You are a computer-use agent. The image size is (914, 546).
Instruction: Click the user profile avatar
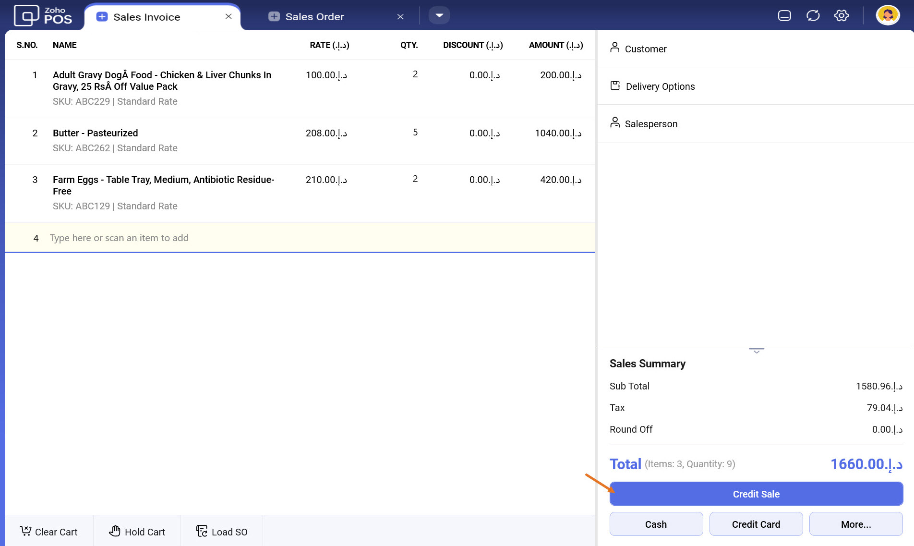click(888, 15)
